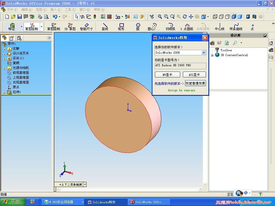Click the Zoom to Fit icon

(160, 17)
